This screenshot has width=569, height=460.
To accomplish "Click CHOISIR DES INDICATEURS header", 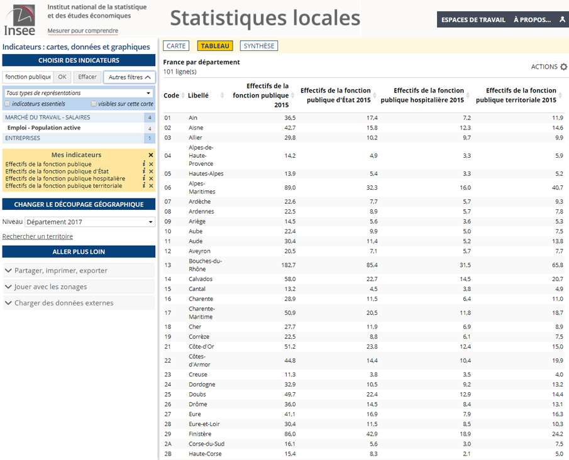I will tap(79, 60).
